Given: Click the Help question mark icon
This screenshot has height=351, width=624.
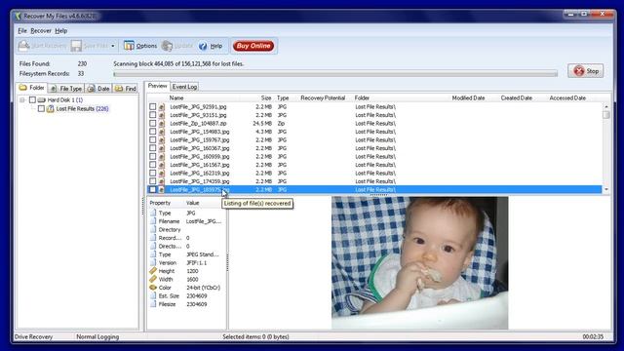Looking at the screenshot, I should point(203,46).
